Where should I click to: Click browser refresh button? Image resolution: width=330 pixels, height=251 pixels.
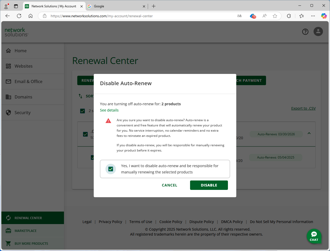click(x=19, y=16)
